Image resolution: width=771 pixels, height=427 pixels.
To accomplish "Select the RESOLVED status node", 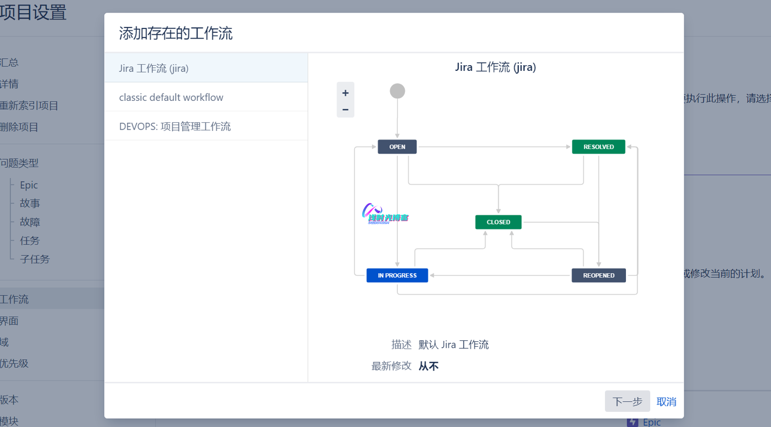I will (x=598, y=147).
